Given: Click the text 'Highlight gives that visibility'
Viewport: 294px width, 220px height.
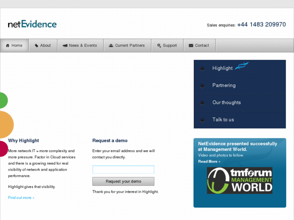Looking at the screenshot, I should coord(32,187).
